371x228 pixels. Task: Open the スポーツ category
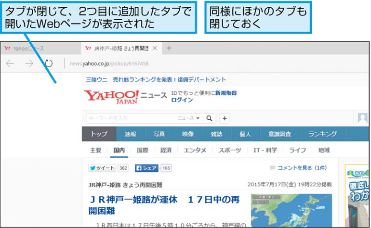click(229, 150)
